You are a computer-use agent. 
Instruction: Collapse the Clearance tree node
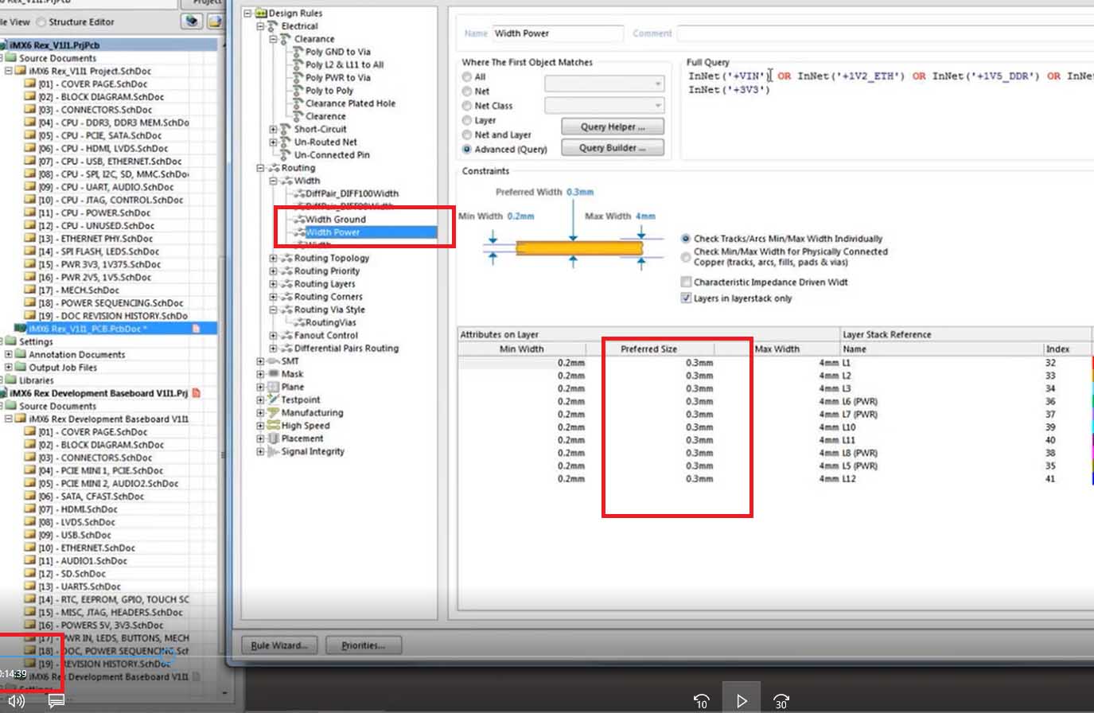tap(273, 39)
